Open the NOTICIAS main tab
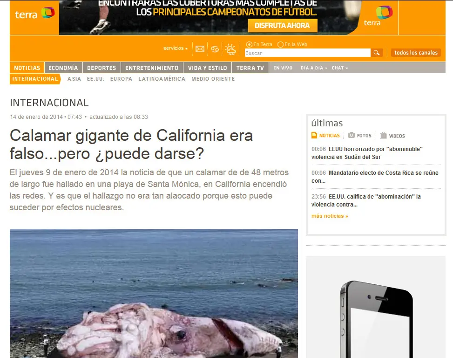Image resolution: width=453 pixels, height=358 pixels. [x=27, y=68]
